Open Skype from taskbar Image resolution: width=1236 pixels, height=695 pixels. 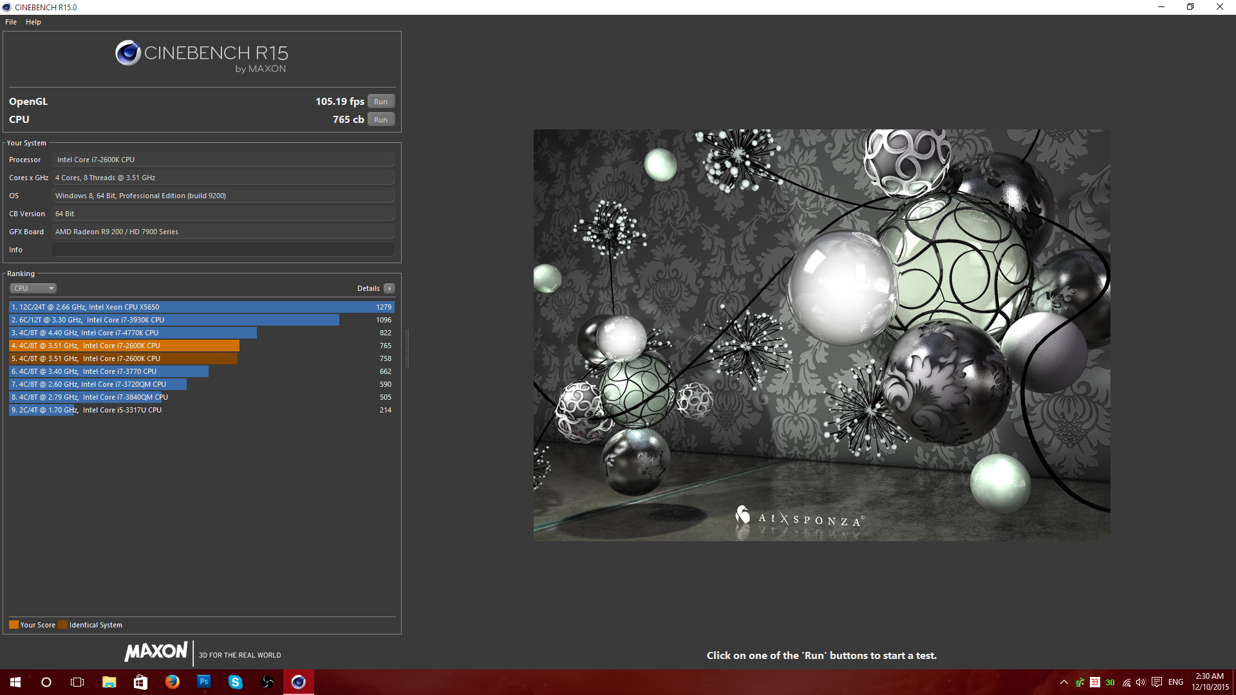pyautogui.click(x=235, y=682)
